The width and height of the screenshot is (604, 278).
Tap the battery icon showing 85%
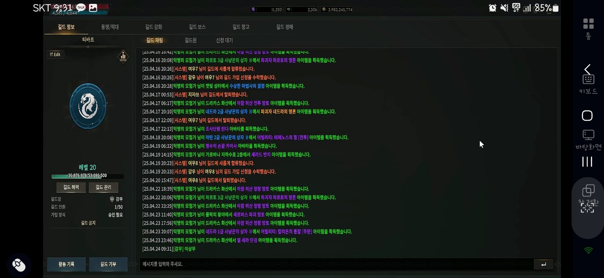pyautogui.click(x=555, y=8)
